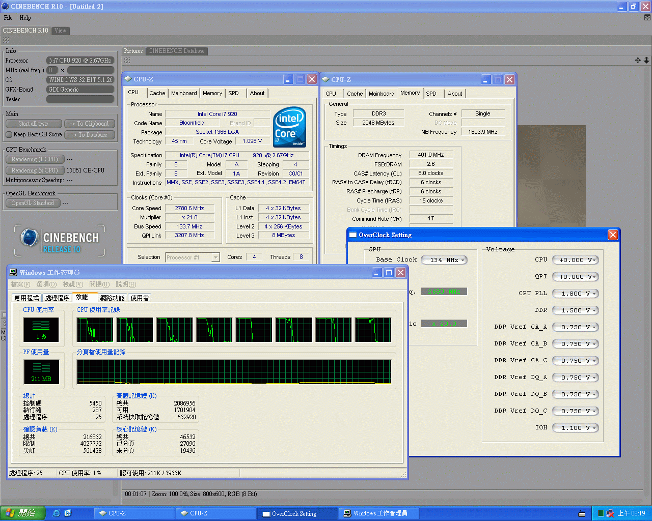Click the To Database button
652x521 pixels.
pyautogui.click(x=90, y=135)
